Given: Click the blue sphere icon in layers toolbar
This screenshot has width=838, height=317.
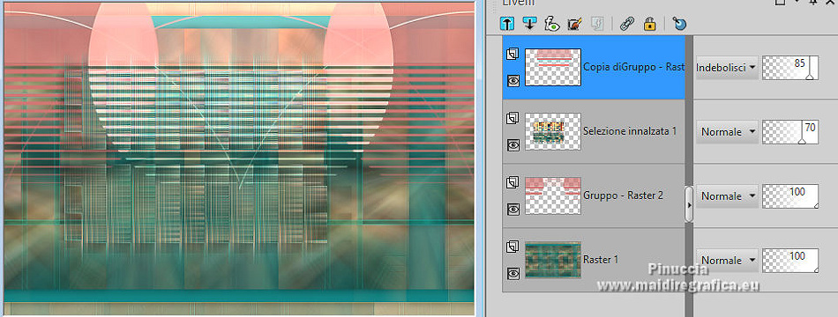Looking at the screenshot, I should (x=679, y=24).
